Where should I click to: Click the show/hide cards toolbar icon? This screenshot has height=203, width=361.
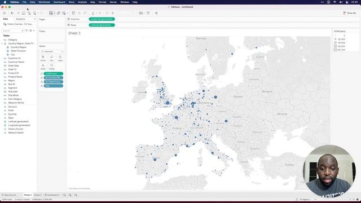[140, 13]
